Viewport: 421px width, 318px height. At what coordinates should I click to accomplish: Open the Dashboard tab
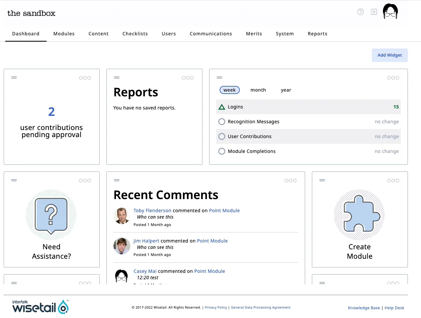tap(26, 34)
